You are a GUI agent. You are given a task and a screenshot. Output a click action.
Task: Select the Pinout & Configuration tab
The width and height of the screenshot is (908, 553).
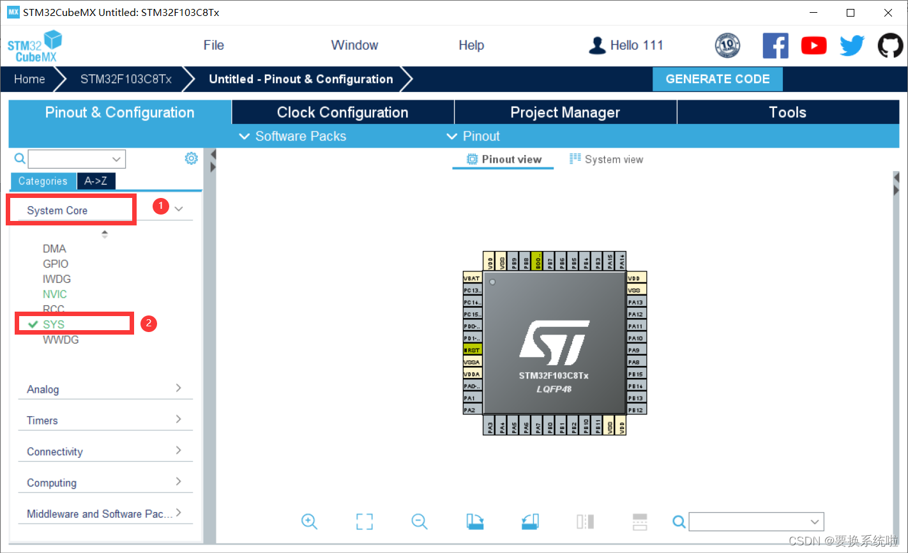pos(119,112)
